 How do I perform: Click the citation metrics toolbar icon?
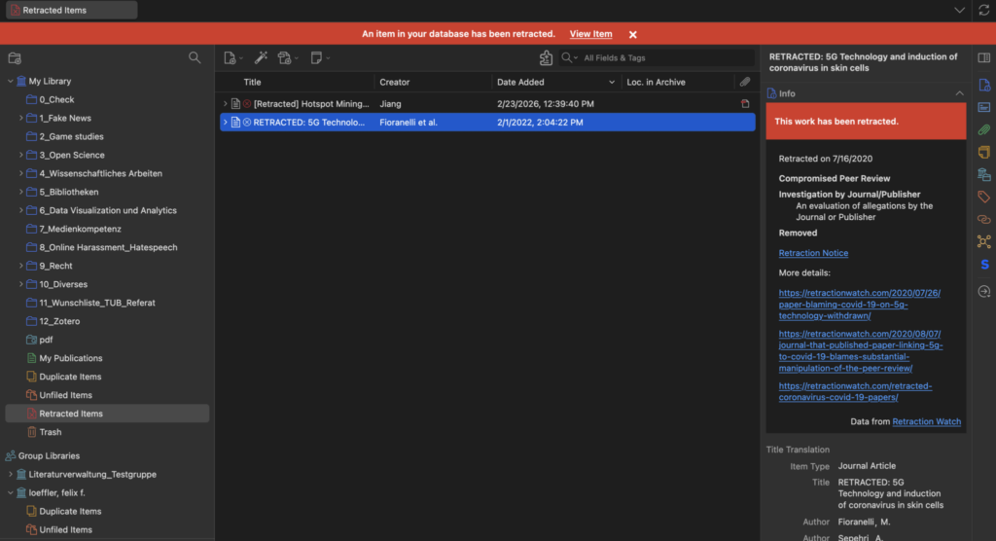tap(546, 57)
